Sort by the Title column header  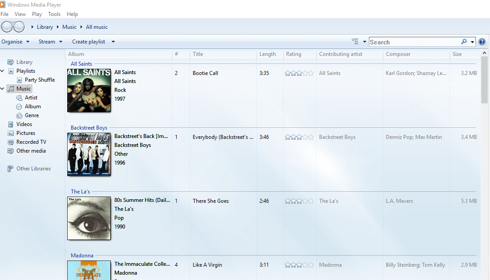click(223, 54)
